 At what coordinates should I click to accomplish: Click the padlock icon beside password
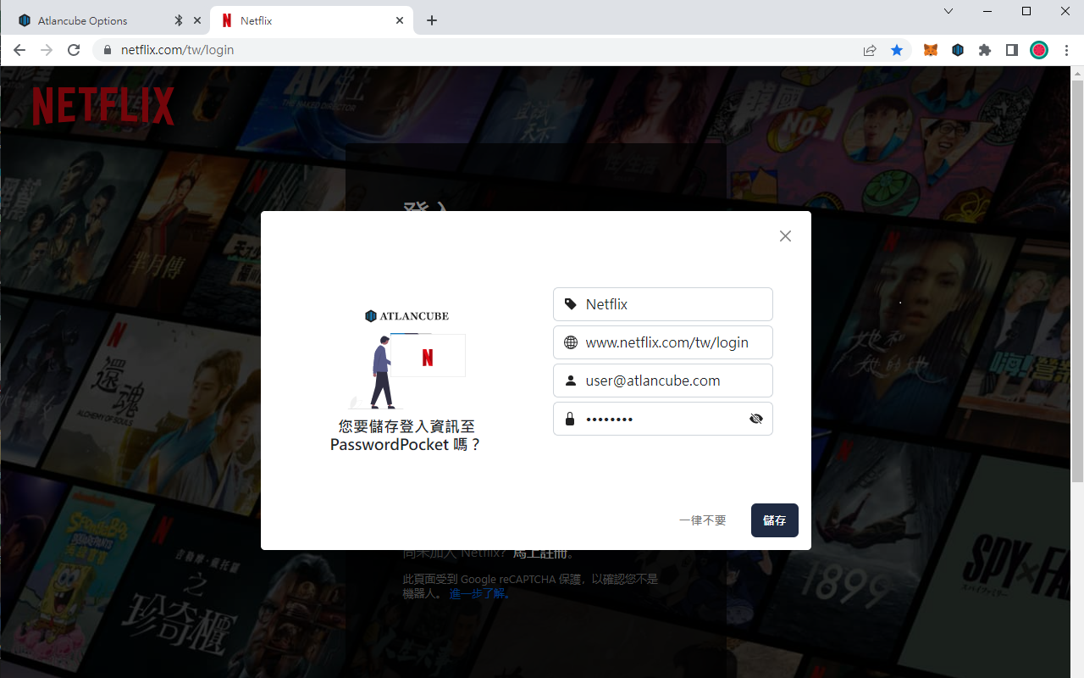point(571,419)
